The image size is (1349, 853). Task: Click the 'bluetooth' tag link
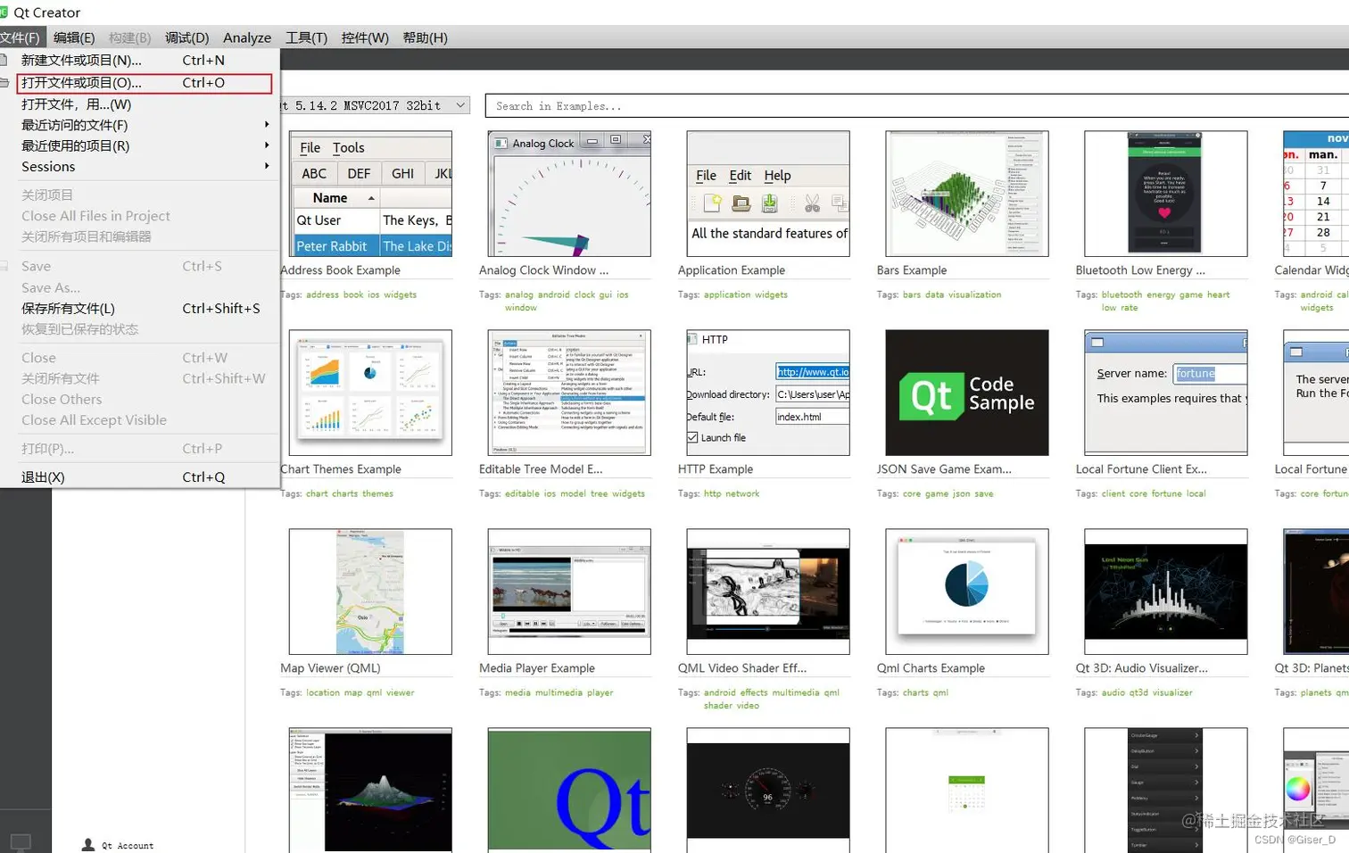(x=1121, y=294)
